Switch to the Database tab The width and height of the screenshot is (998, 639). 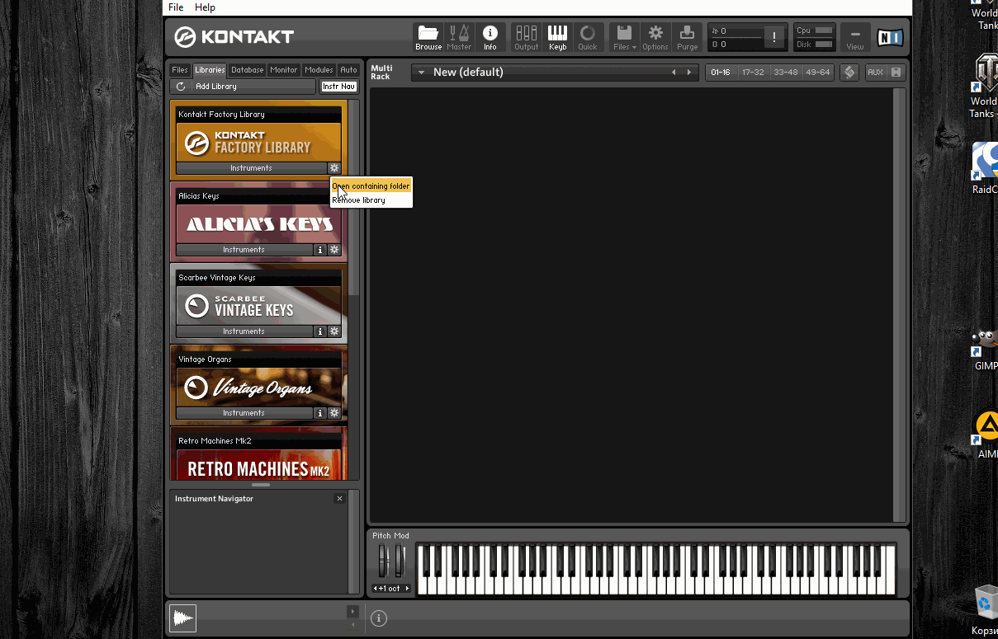click(248, 70)
